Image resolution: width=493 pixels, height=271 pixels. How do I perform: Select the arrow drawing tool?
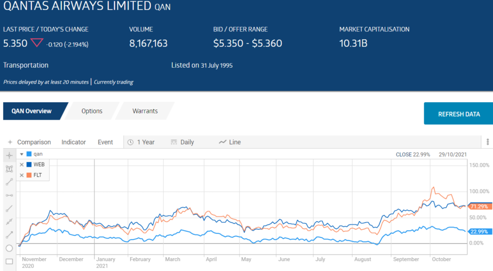pos(10,235)
